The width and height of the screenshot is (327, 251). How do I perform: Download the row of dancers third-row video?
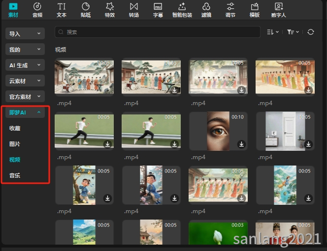tap(241, 198)
